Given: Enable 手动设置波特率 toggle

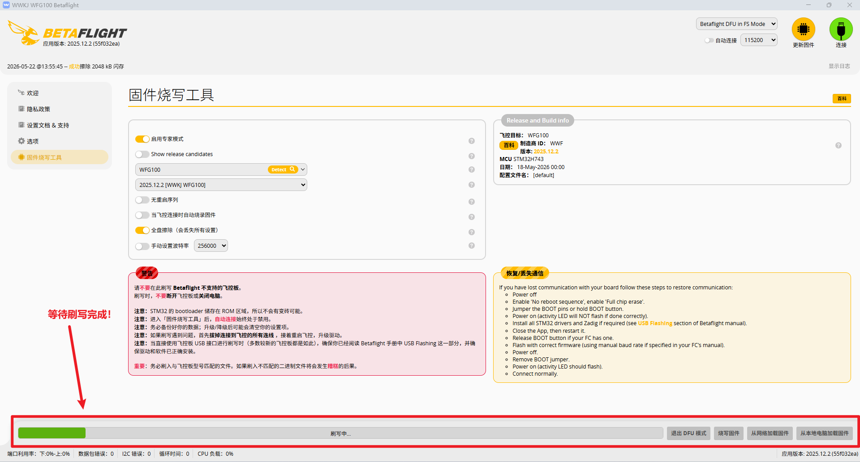Looking at the screenshot, I should click(142, 246).
